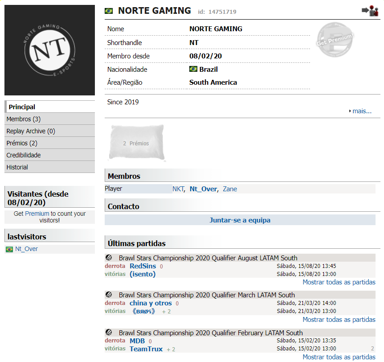This screenshot has height=362, width=384.
Task: Click Brawl Stars Championship 2020 Qualifier February title
Action: pyautogui.click(x=211, y=333)
